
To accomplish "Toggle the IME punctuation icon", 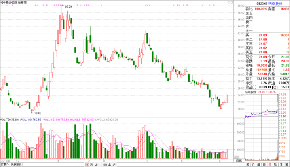I will 100,165.
